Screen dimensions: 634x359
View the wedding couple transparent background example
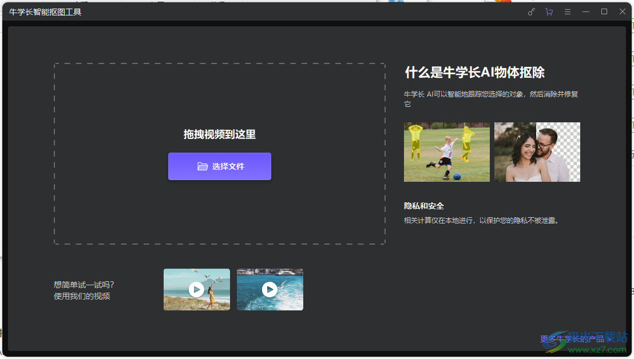click(537, 151)
